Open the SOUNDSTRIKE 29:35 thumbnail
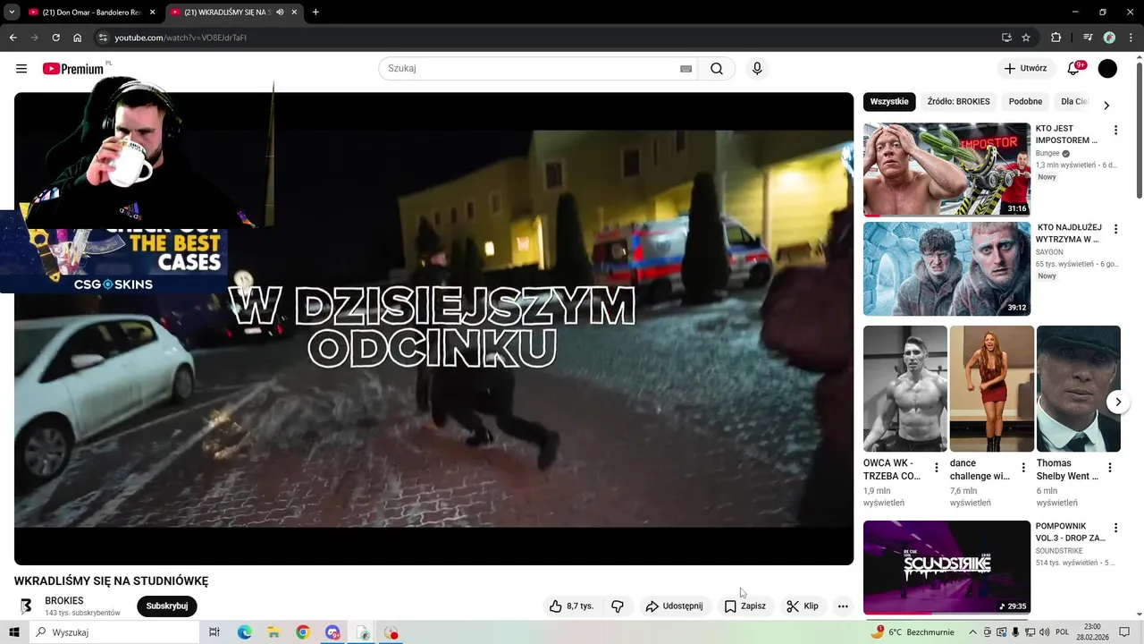Viewport: 1144px width, 644px height. (946, 567)
